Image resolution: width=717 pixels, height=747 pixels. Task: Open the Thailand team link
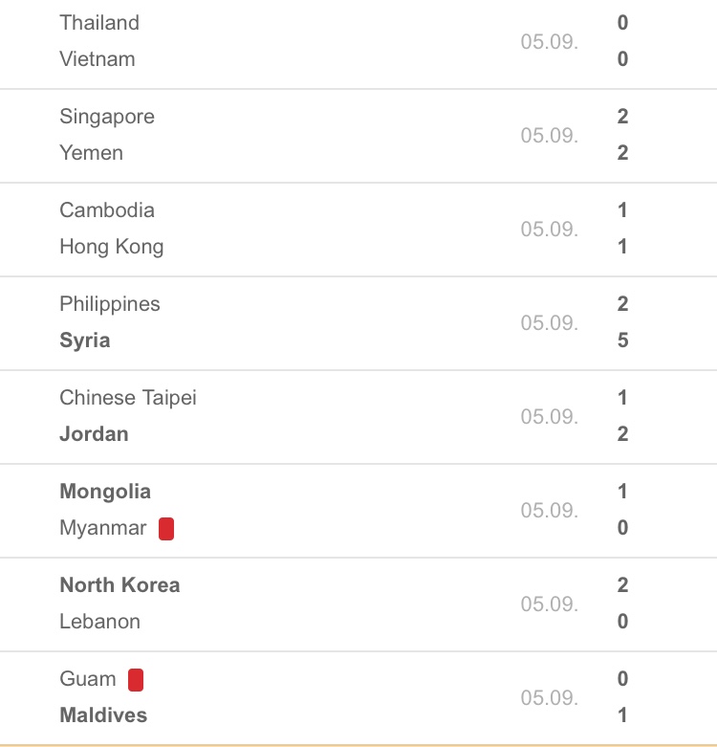click(x=99, y=23)
